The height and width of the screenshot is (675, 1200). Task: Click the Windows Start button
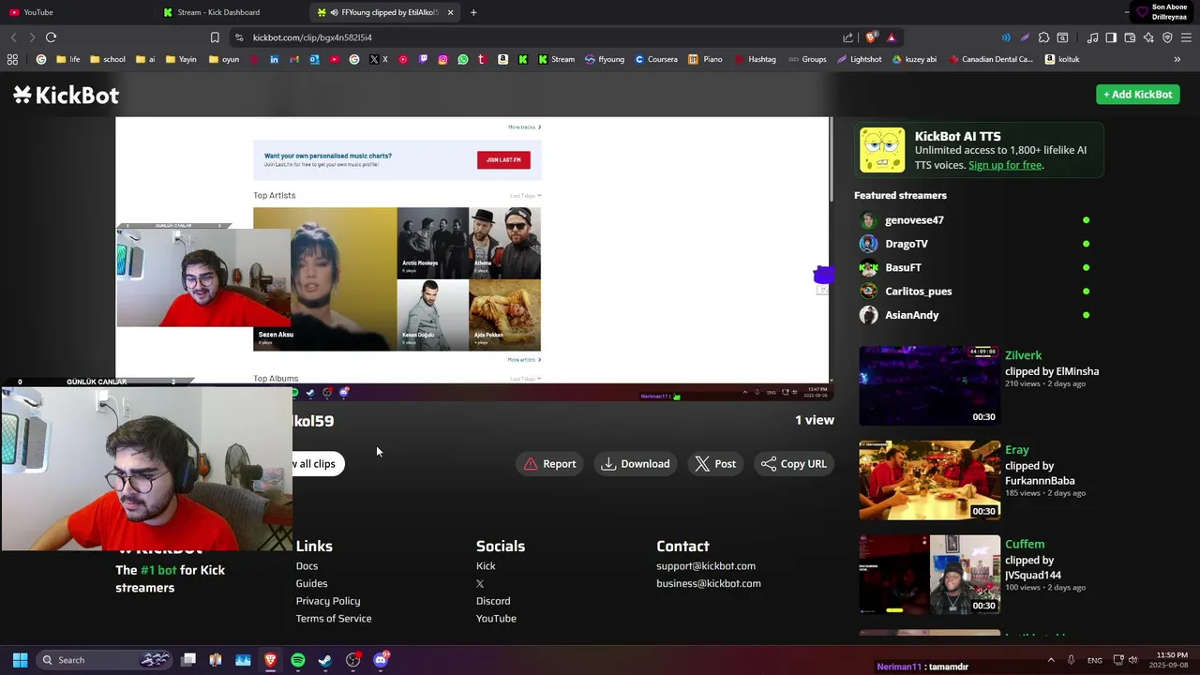(20, 660)
